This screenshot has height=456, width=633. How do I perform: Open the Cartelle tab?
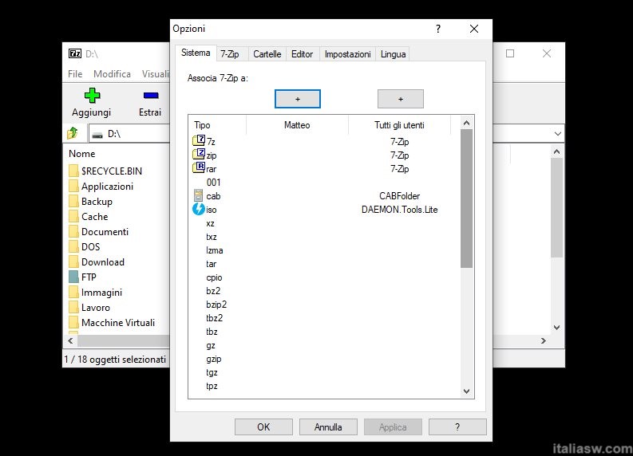pyautogui.click(x=267, y=54)
